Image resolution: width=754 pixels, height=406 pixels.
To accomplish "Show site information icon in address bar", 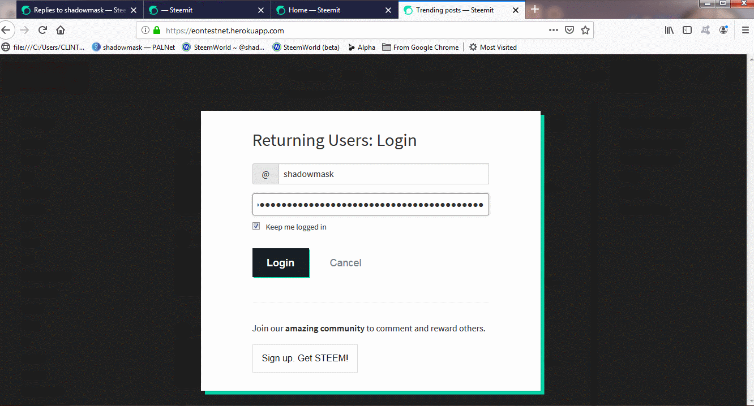I will (x=145, y=31).
